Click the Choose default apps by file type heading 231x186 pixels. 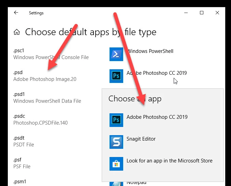(x=91, y=32)
